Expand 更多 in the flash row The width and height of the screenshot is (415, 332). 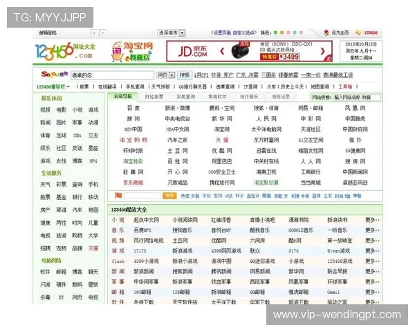click(372, 261)
